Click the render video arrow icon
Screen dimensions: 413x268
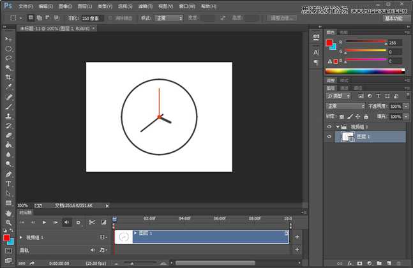(32, 263)
